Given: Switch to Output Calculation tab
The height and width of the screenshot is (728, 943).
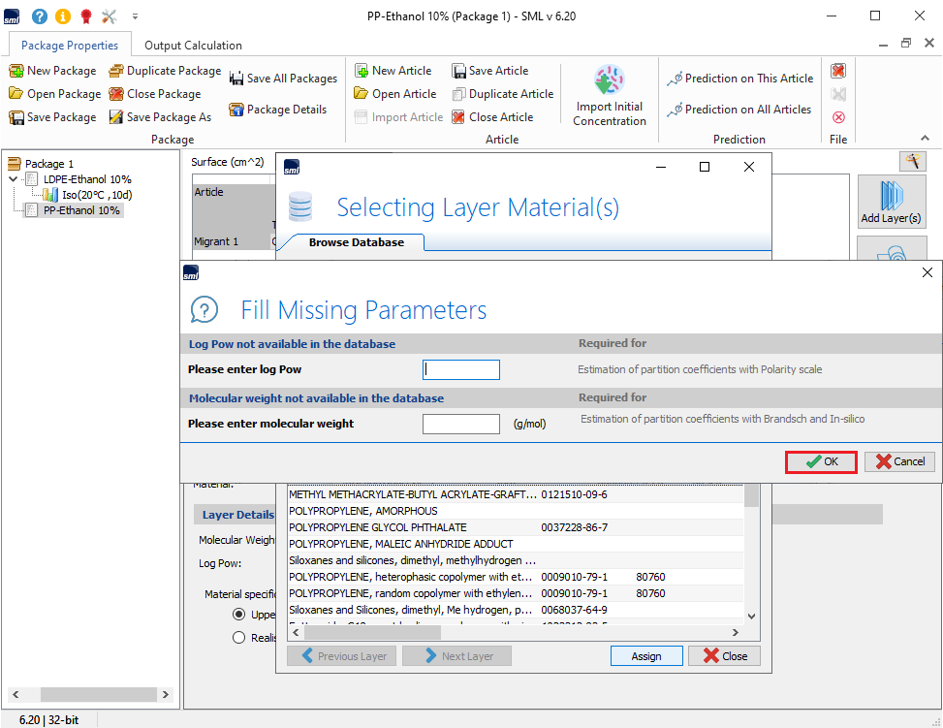Looking at the screenshot, I should (193, 46).
